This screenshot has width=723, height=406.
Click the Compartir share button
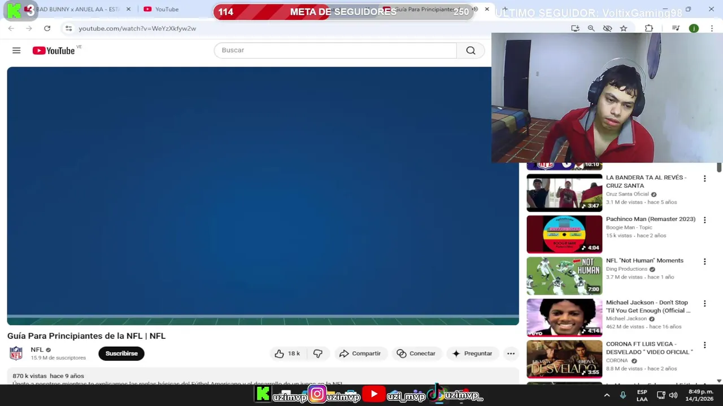(360, 354)
